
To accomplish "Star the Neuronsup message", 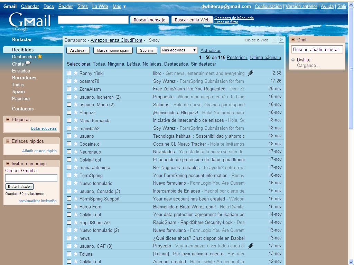I will point(76,152).
